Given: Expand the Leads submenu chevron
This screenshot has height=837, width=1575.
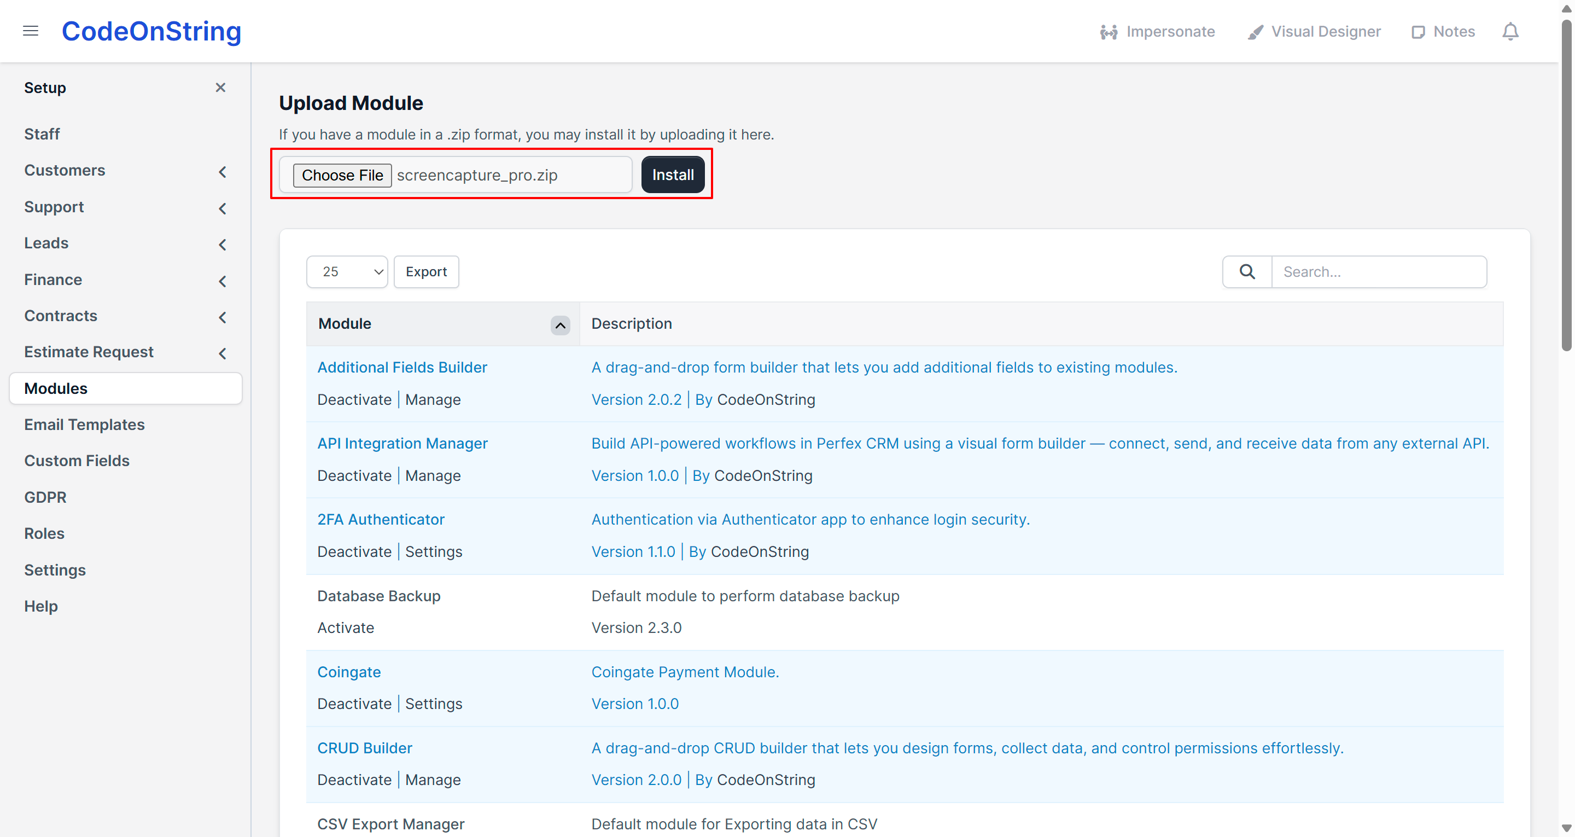Looking at the screenshot, I should (223, 245).
